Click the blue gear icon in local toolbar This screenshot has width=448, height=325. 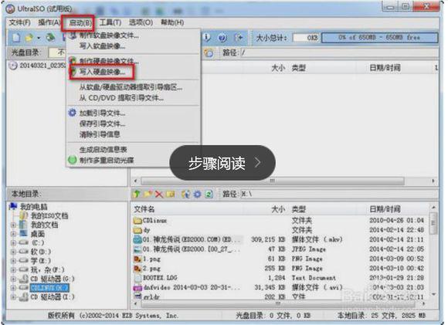pyautogui.click(x=198, y=195)
